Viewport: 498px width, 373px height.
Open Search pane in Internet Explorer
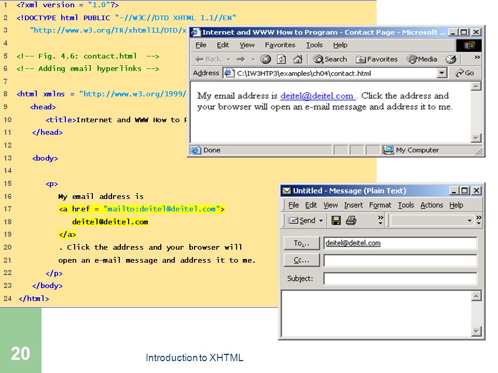click(x=330, y=59)
